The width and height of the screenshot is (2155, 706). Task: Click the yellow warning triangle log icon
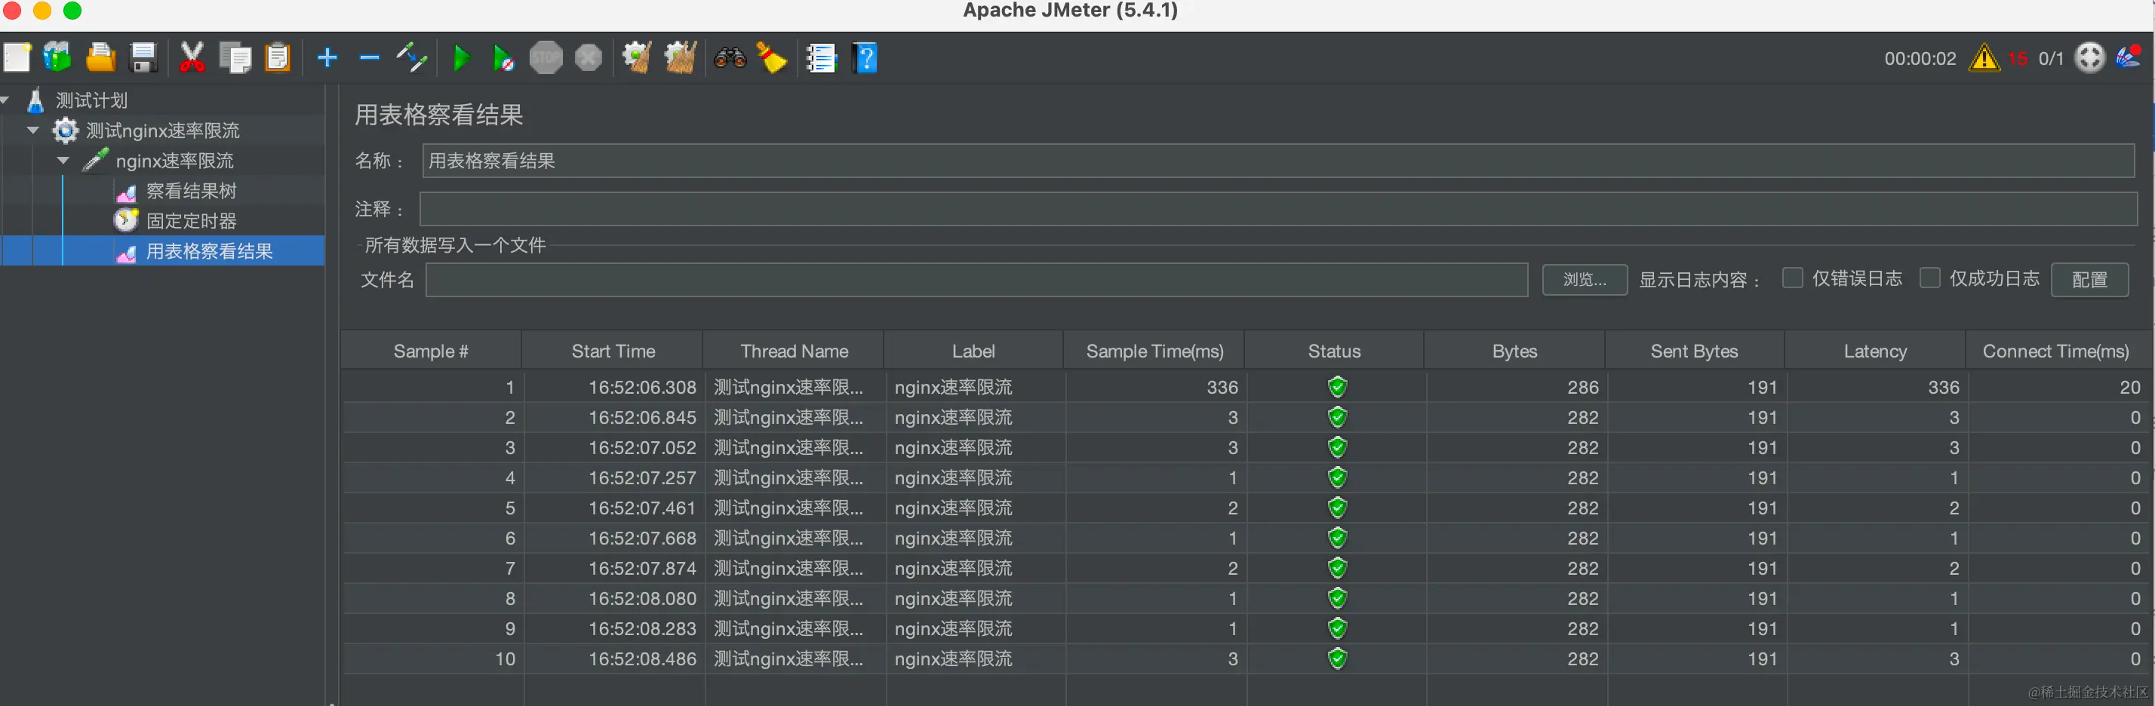[1984, 59]
